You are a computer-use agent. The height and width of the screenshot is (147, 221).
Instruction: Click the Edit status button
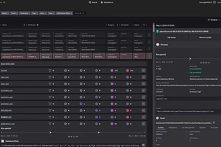point(172,37)
